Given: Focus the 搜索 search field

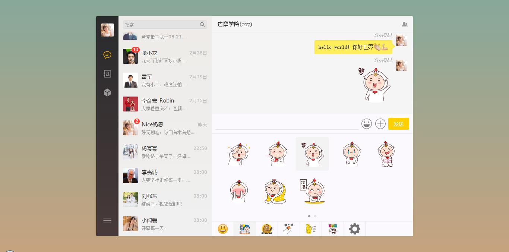Looking at the screenshot, I should 165,25.
